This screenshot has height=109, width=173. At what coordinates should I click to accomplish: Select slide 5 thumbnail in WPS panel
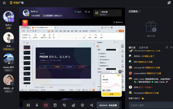click(27, 68)
